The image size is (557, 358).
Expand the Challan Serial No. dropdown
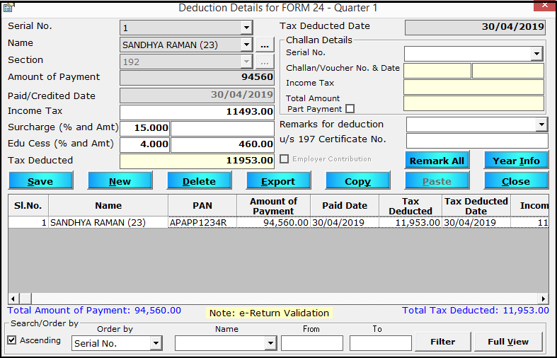[x=536, y=54]
